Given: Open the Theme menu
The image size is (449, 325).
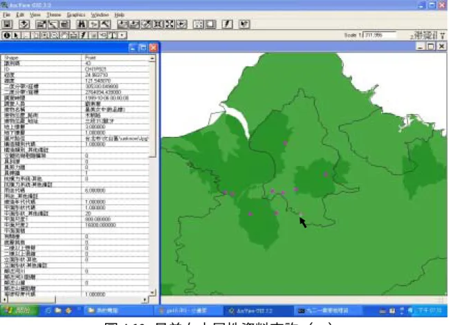Looking at the screenshot, I should (x=54, y=15).
